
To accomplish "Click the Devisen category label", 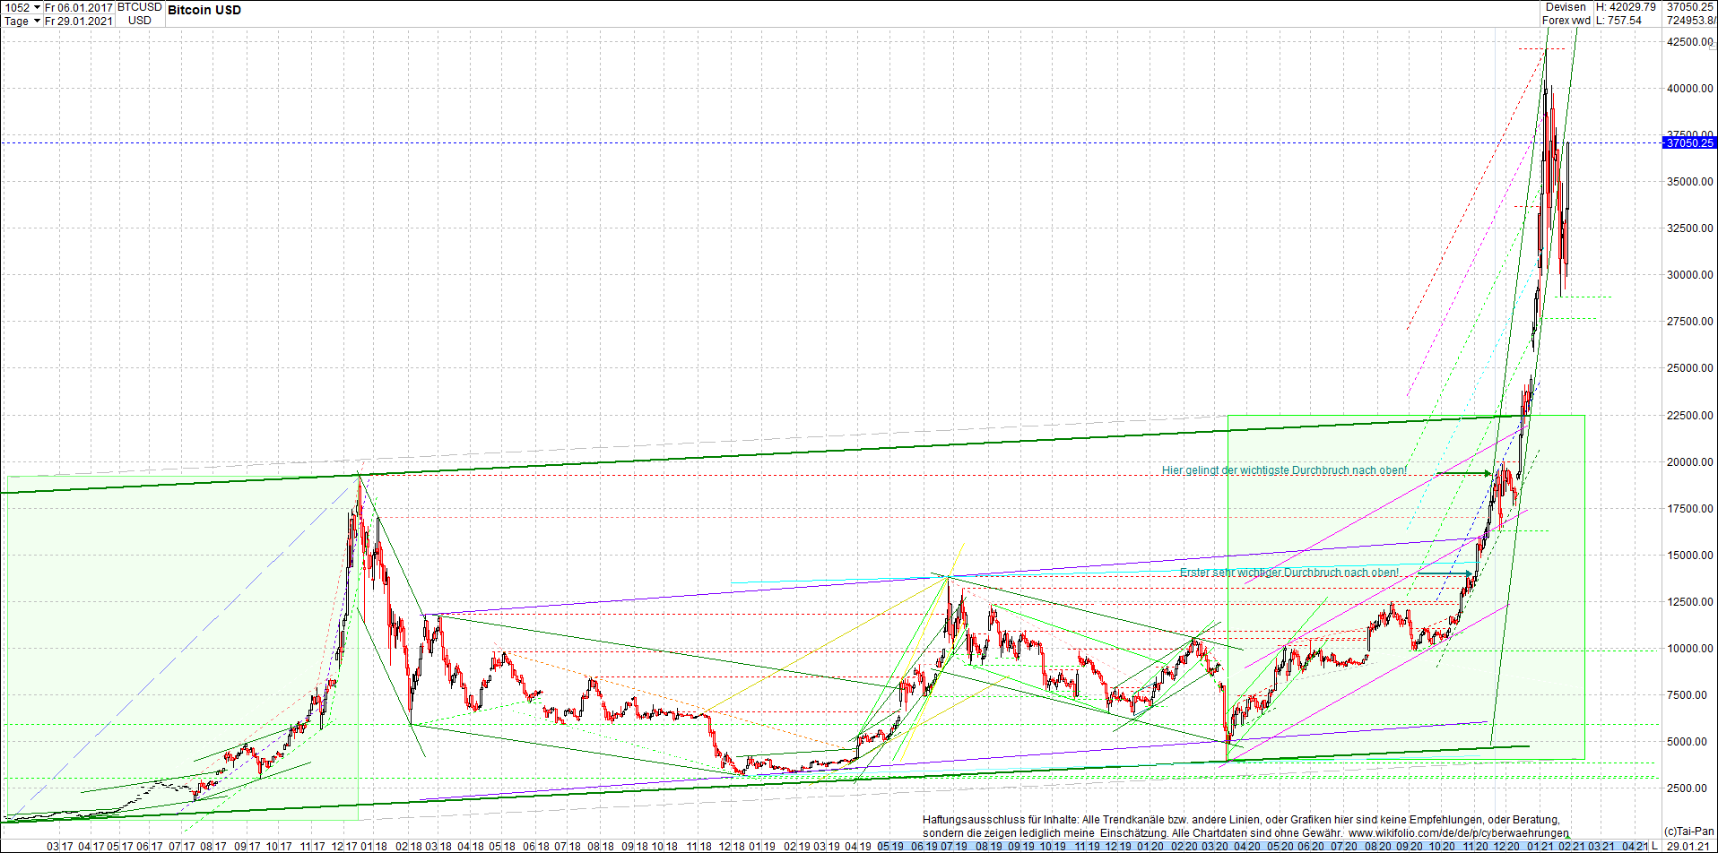I will [1566, 7].
